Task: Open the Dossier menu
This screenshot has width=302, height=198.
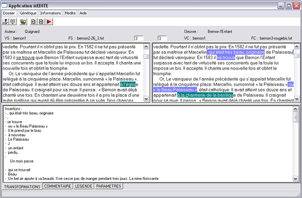Action: [x=9, y=13]
